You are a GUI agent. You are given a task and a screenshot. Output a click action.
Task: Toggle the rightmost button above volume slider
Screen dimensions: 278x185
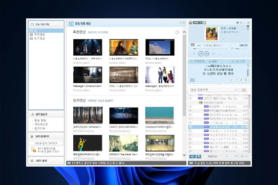tap(246, 45)
